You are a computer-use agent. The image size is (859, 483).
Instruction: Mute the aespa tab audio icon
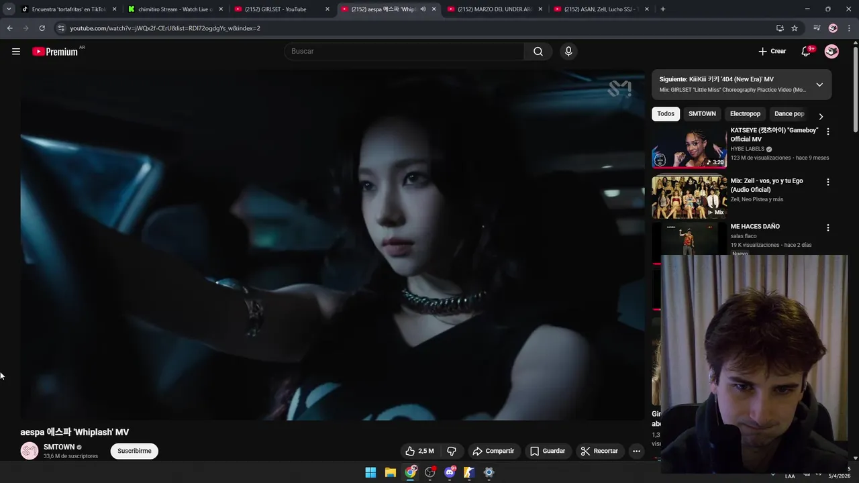(423, 9)
